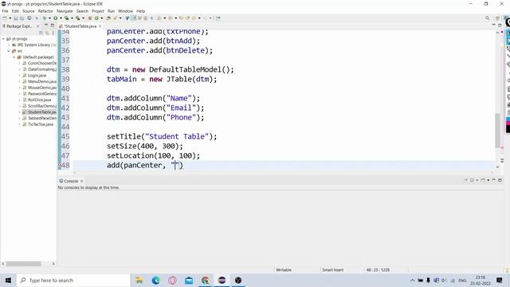510x287 pixels.
Task: Open the Search menu
Action: (x=82, y=11)
